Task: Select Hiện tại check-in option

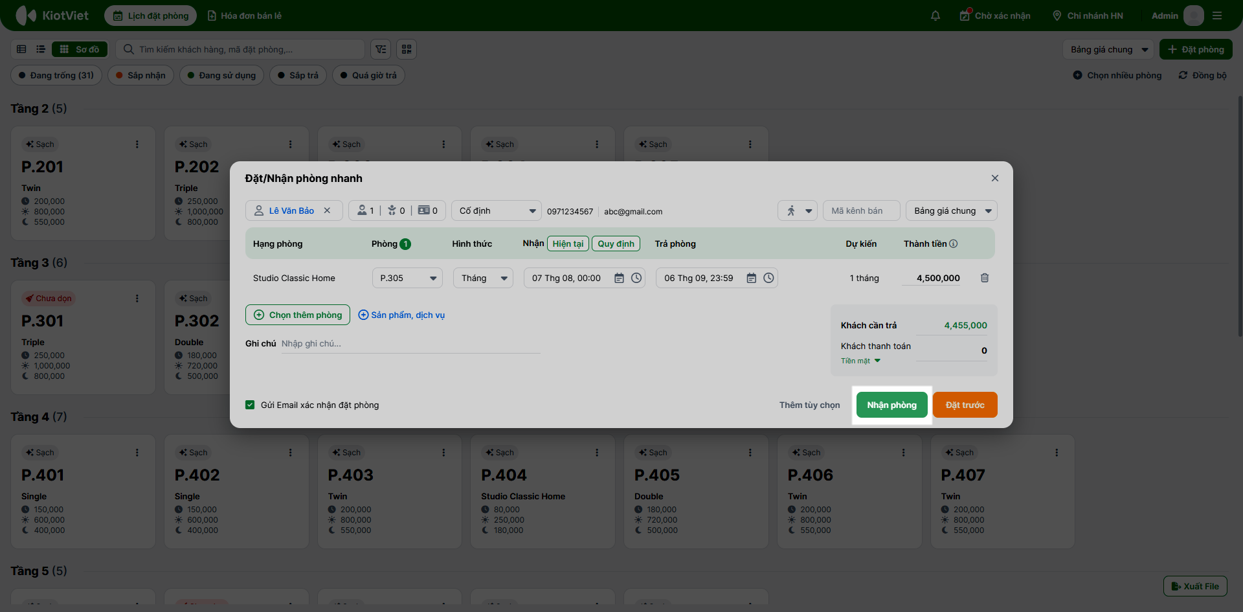Action: click(x=568, y=244)
